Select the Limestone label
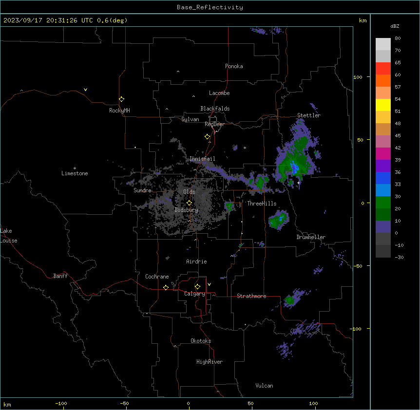This screenshot has height=410, width=420. pyautogui.click(x=75, y=173)
